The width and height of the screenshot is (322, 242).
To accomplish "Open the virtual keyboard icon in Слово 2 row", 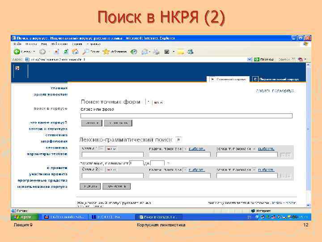I will point(111,169).
